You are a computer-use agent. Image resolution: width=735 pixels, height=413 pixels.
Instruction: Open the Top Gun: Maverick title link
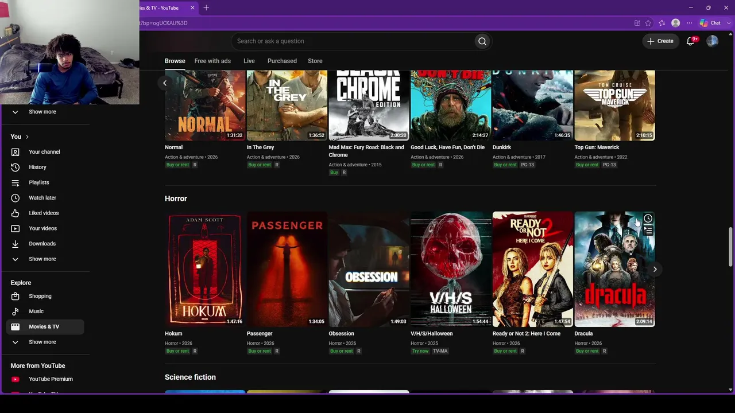597,147
